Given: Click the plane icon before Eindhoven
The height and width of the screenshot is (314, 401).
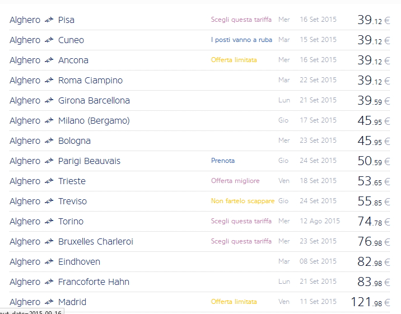Looking at the screenshot, I should pyautogui.click(x=49, y=262).
